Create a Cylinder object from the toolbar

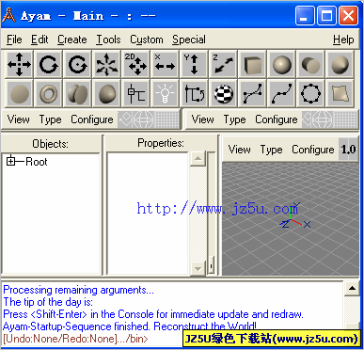(x=310, y=64)
